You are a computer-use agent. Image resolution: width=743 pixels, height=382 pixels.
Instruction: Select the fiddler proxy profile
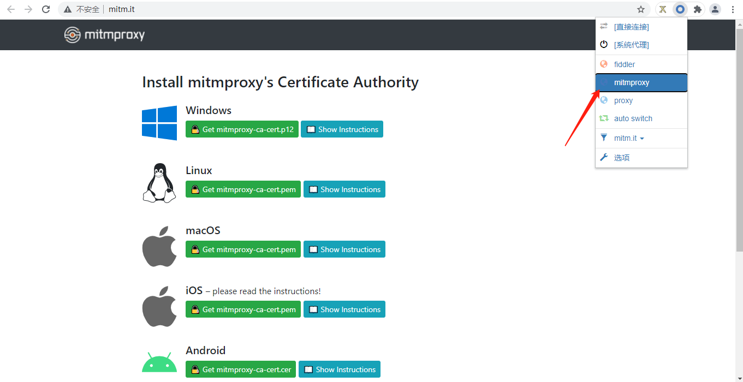point(624,64)
